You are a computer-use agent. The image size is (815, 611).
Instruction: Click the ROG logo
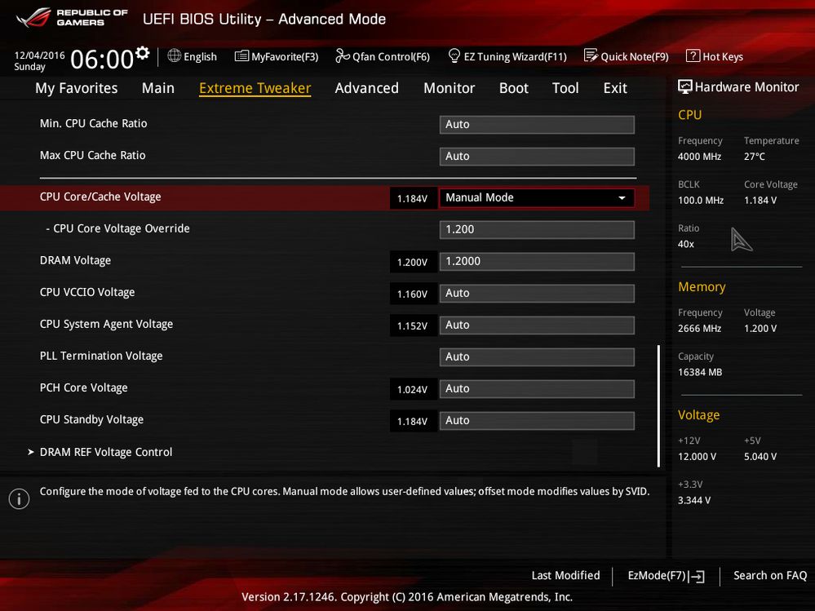pyautogui.click(x=33, y=18)
